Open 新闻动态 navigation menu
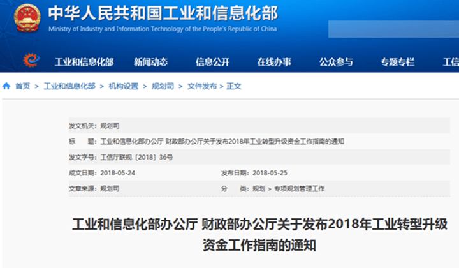The width and height of the screenshot is (459, 268). pyautogui.click(x=150, y=62)
